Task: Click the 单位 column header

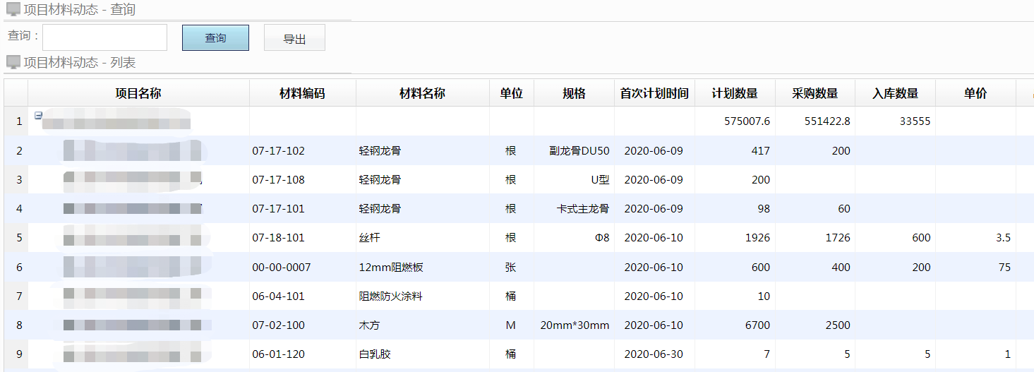Action: point(511,93)
